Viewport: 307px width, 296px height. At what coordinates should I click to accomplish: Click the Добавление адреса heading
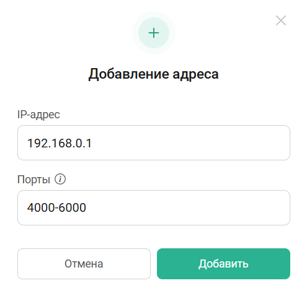[x=153, y=74]
